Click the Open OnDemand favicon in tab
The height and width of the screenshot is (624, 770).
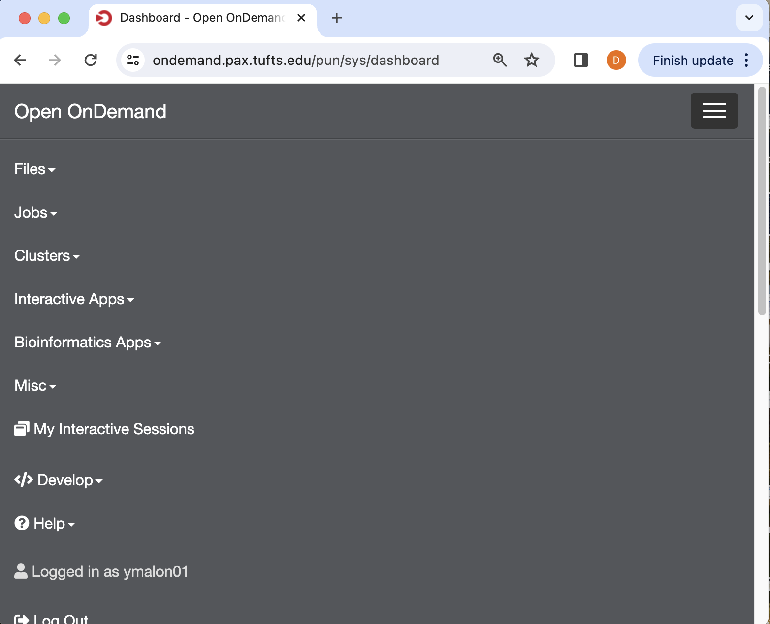pyautogui.click(x=104, y=18)
